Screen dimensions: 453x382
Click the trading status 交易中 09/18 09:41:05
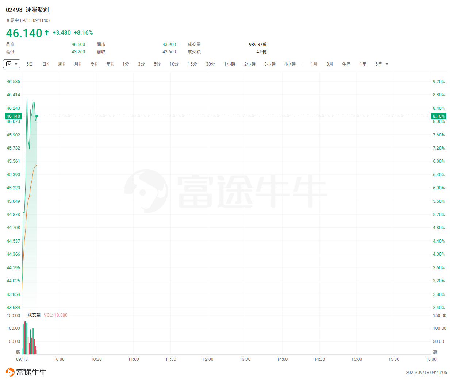tap(28, 20)
